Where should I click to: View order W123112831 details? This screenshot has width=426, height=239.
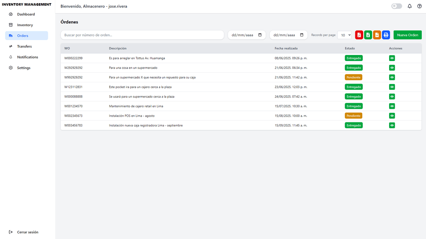pyautogui.click(x=392, y=87)
